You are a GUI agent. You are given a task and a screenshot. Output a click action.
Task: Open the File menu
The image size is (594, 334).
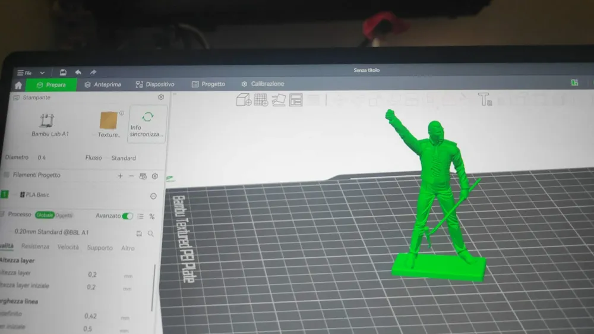tap(24, 73)
